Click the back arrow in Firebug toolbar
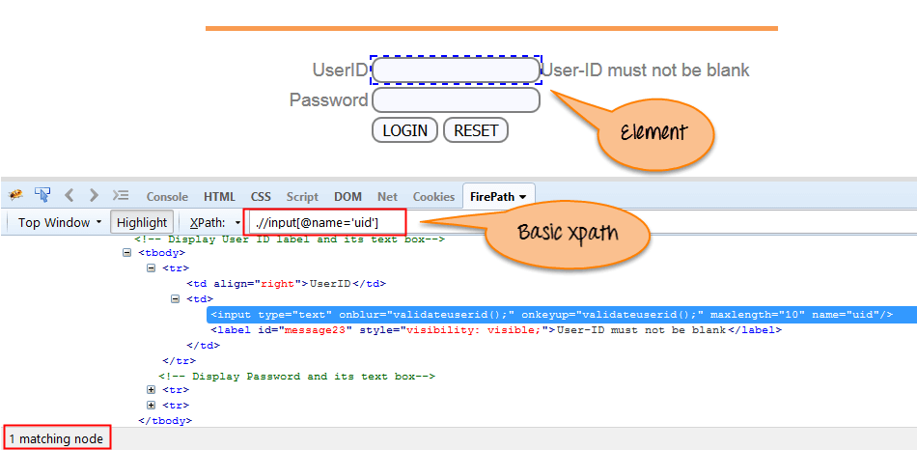Image resolution: width=917 pixels, height=450 pixels. point(69,195)
